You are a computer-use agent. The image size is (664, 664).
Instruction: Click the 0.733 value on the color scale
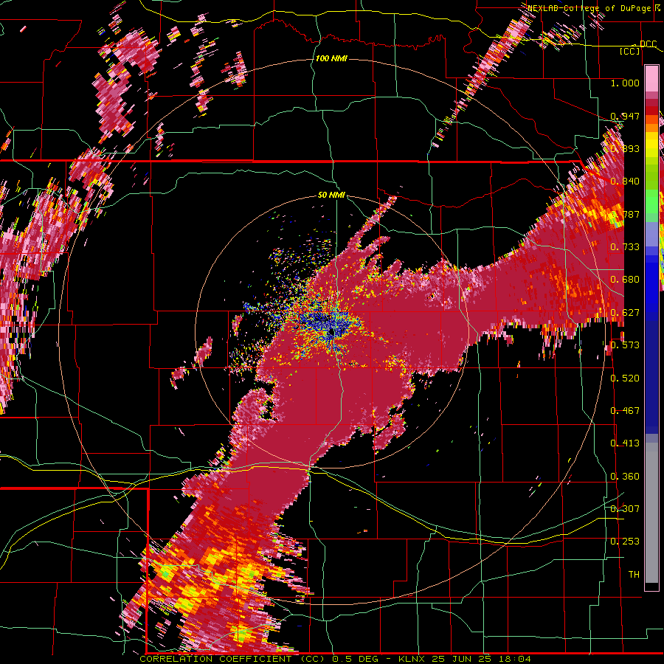pyautogui.click(x=625, y=247)
